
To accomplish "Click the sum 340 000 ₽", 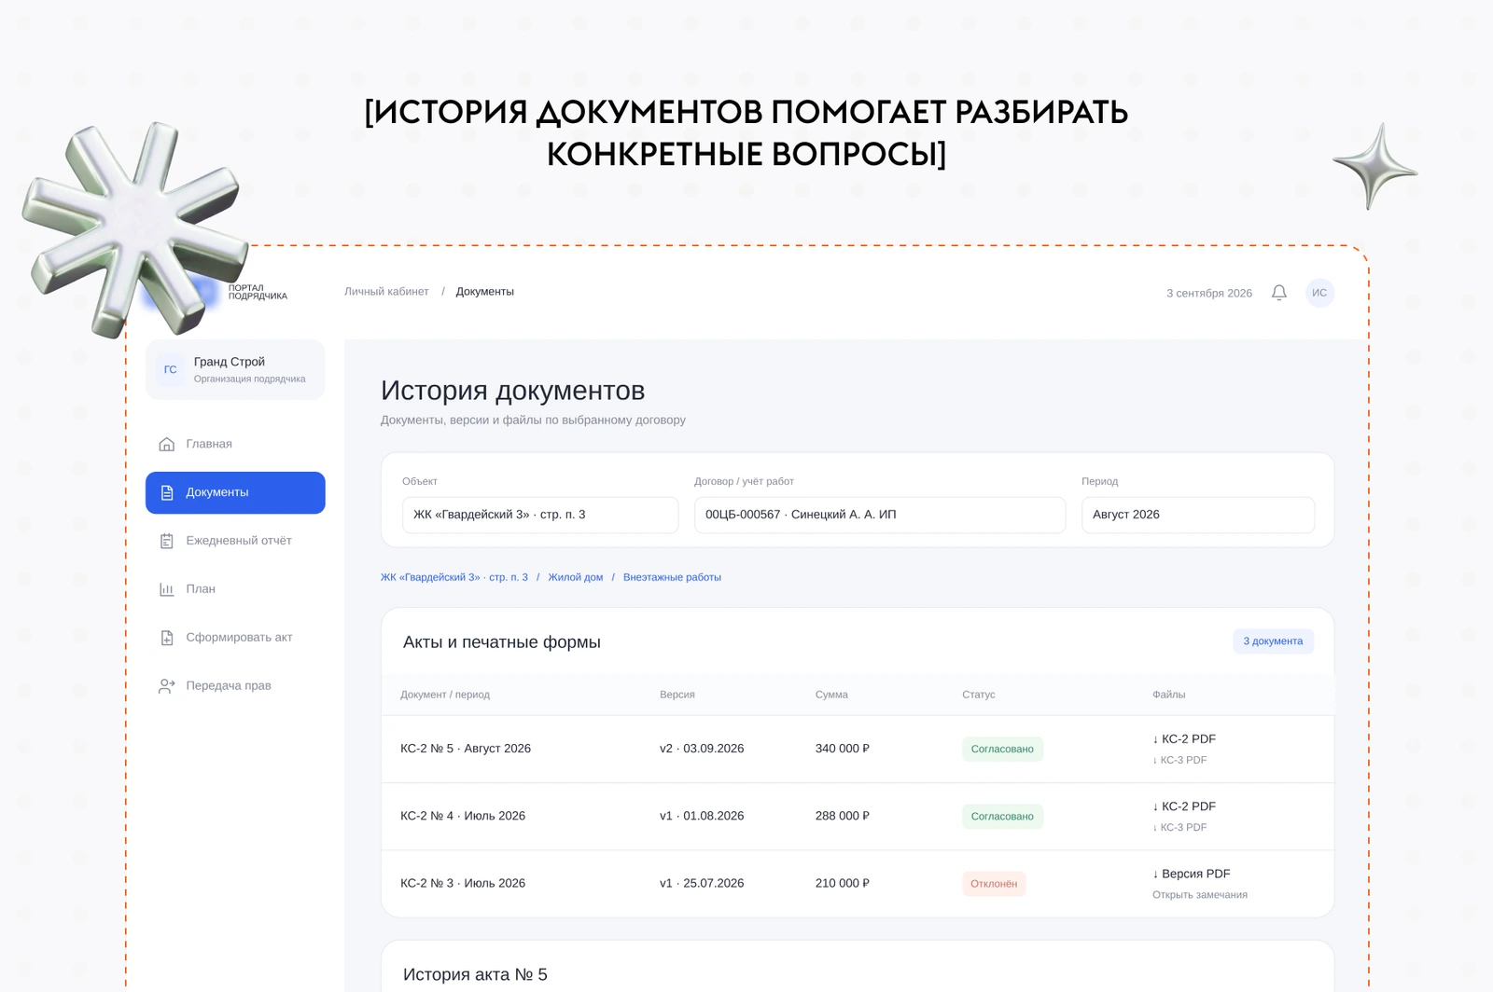I will 843,749.
